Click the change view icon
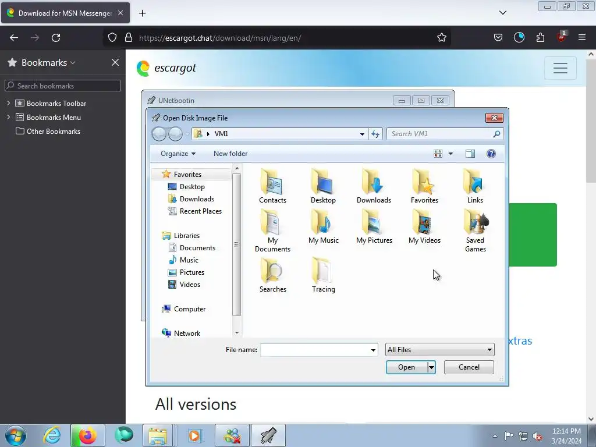The image size is (596, 447). click(x=438, y=154)
